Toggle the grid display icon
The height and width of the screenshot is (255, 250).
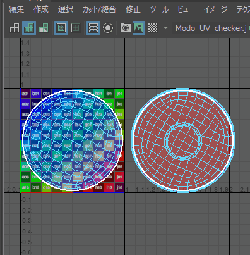pos(93,28)
